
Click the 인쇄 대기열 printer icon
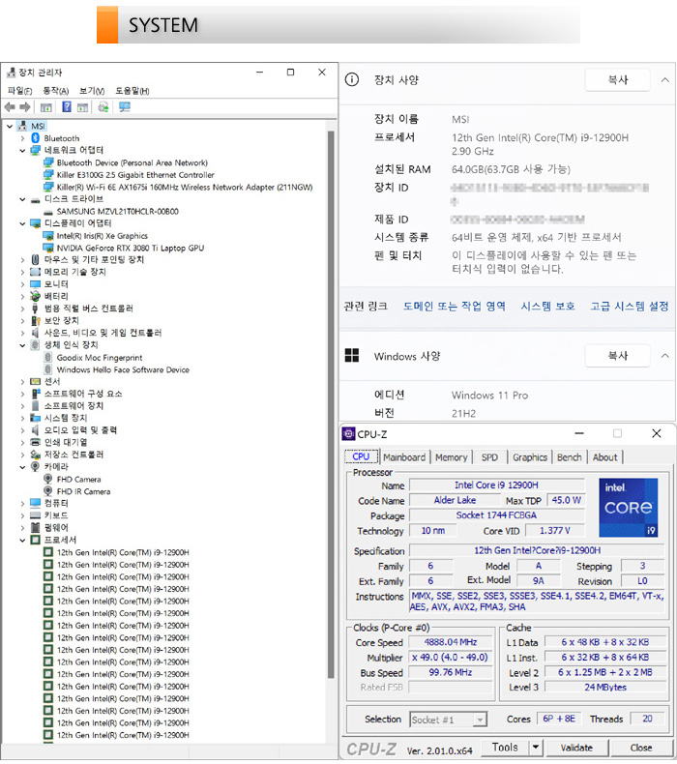click(x=35, y=443)
